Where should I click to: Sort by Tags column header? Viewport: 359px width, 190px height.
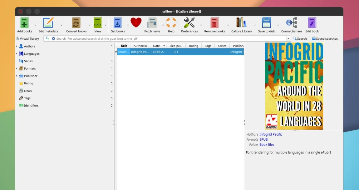click(208, 46)
